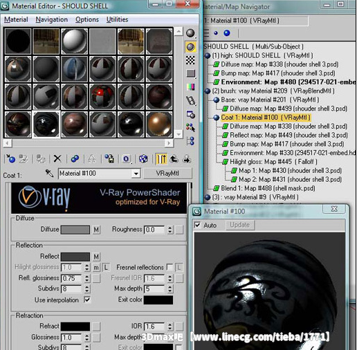357x350 pixels.
Task: Click the Reflect dark gray color swatch
Action: (x=75, y=257)
